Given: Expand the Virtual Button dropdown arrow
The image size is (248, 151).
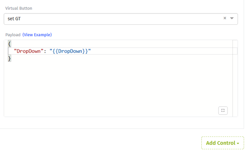Looking at the screenshot, I should point(232,18).
